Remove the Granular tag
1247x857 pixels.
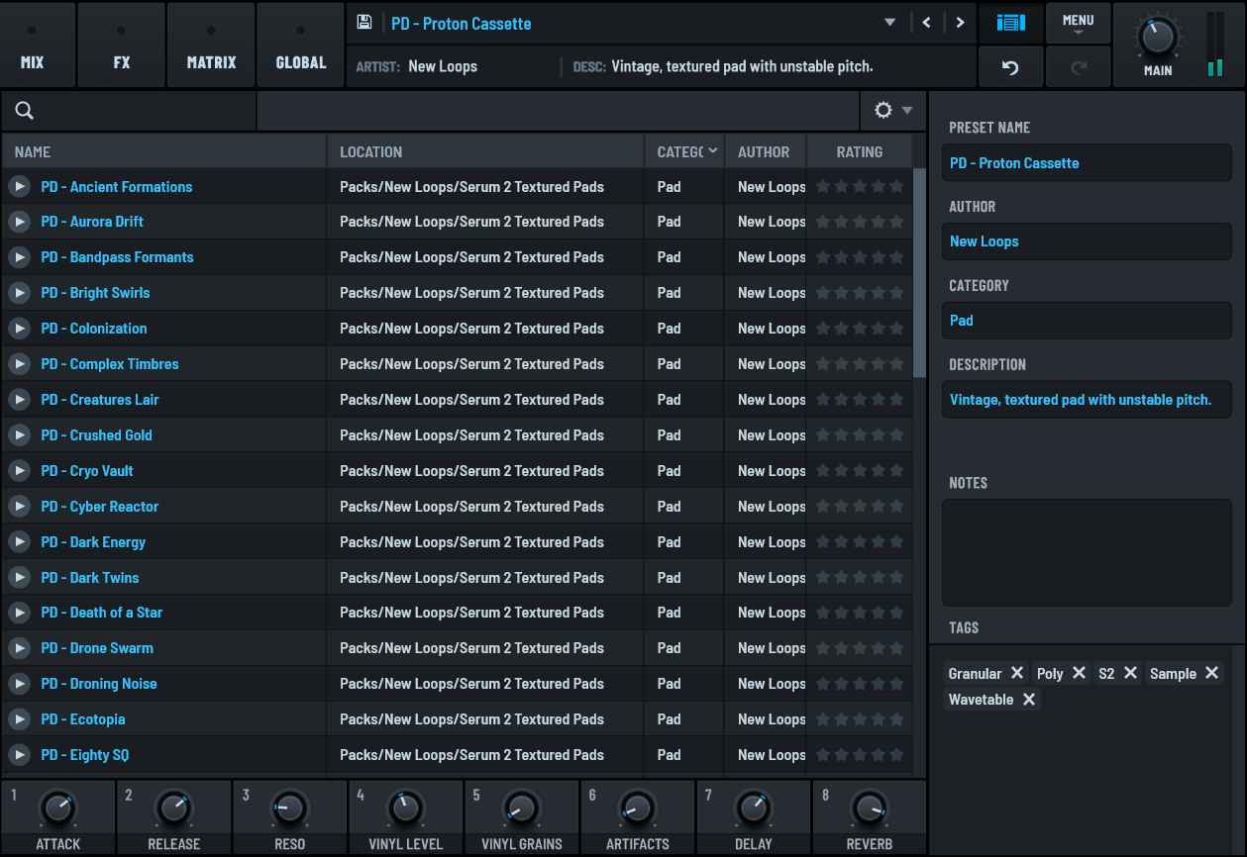(1016, 673)
